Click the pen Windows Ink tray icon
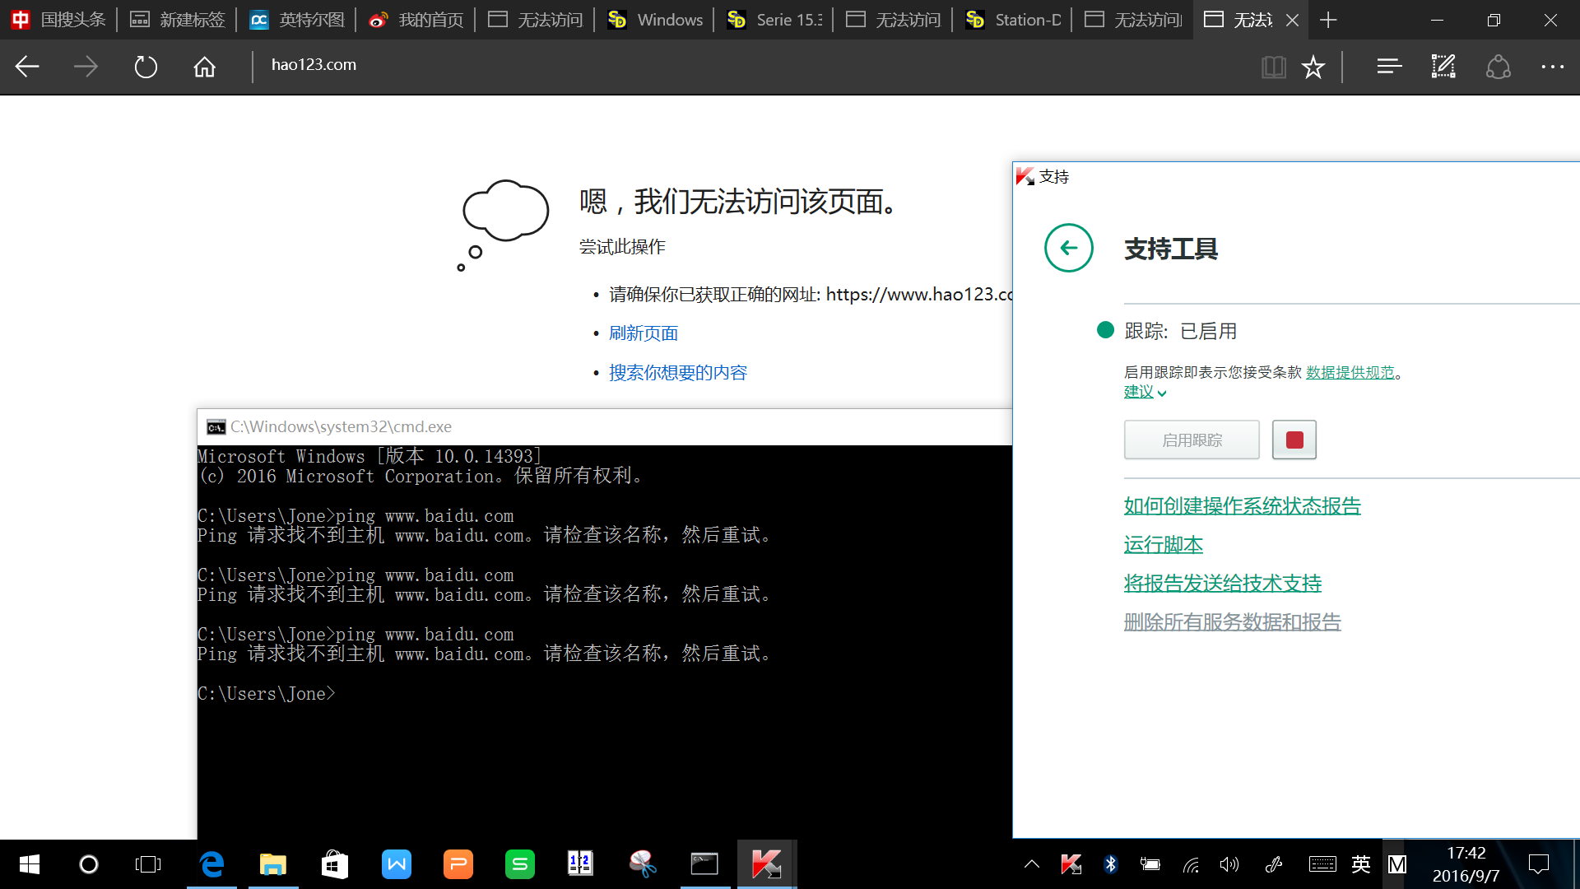Image resolution: width=1580 pixels, height=889 pixels. click(x=1273, y=864)
